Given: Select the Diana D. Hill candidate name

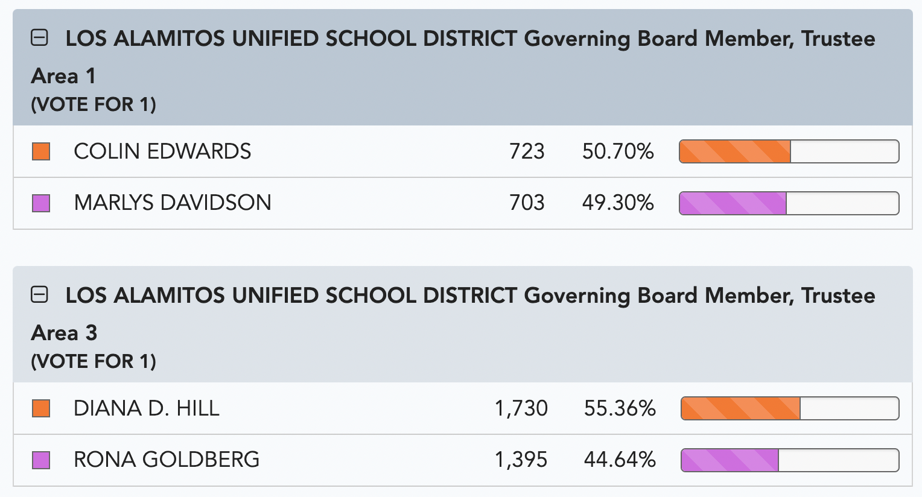Looking at the screenshot, I should pyautogui.click(x=147, y=408).
